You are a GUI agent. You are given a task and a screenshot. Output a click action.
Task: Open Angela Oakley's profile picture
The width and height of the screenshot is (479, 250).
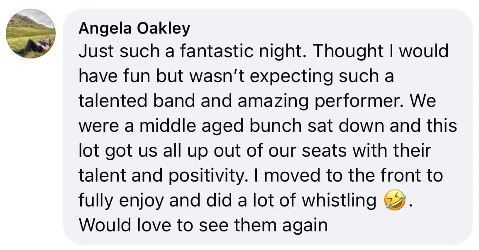point(31,34)
